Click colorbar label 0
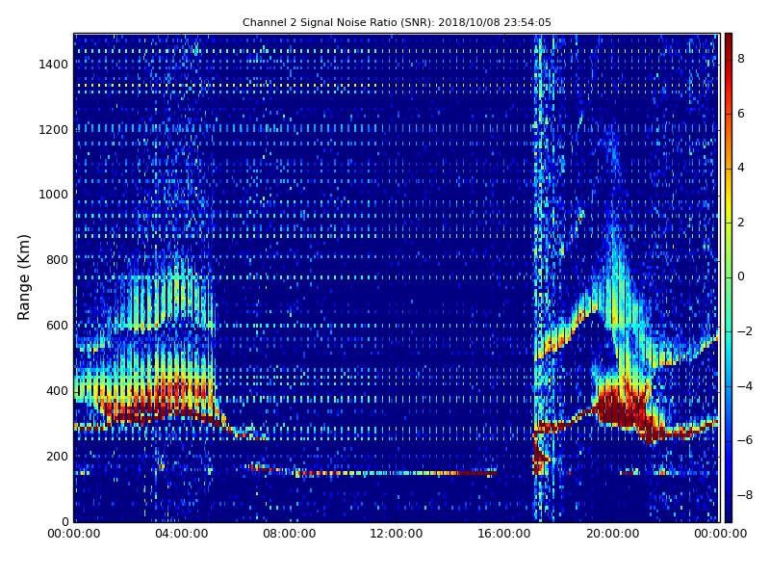This screenshot has width=770, height=578. (x=741, y=276)
